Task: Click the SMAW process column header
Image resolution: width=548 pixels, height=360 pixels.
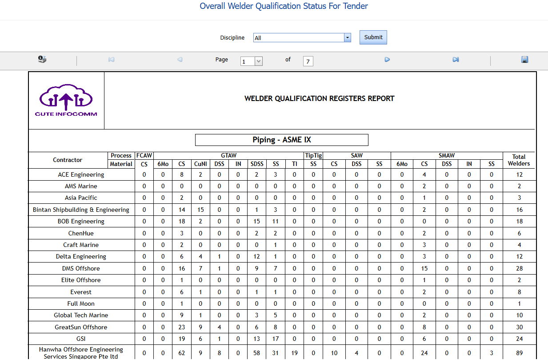Action: pos(446,156)
